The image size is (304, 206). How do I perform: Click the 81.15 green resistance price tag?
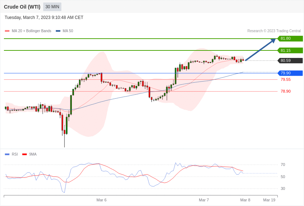click(290, 50)
